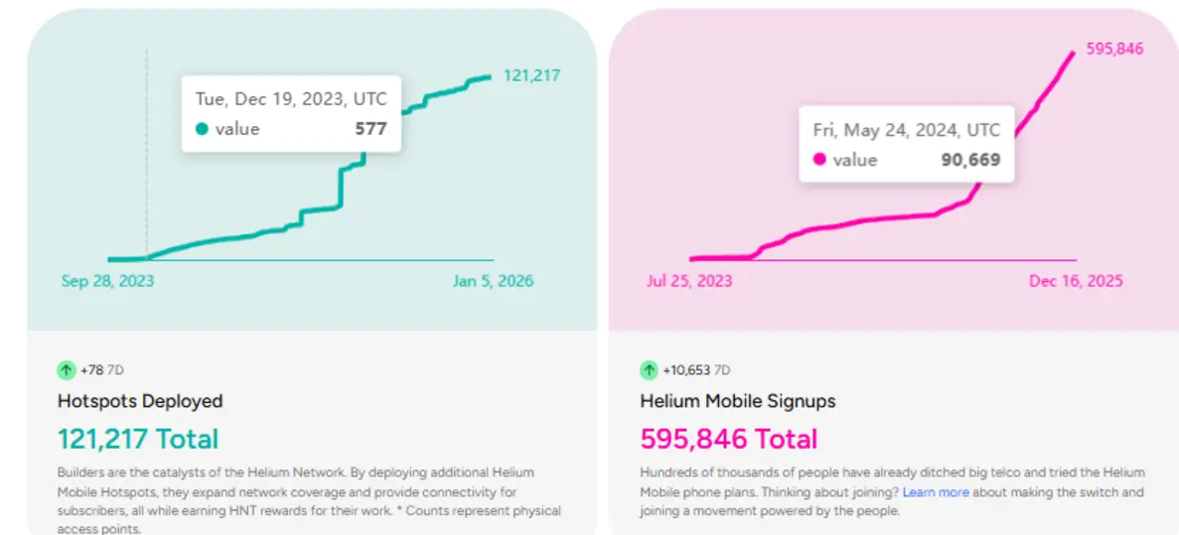Click the 595,846 Total figure
The height and width of the screenshot is (535, 1179).
[x=729, y=439]
